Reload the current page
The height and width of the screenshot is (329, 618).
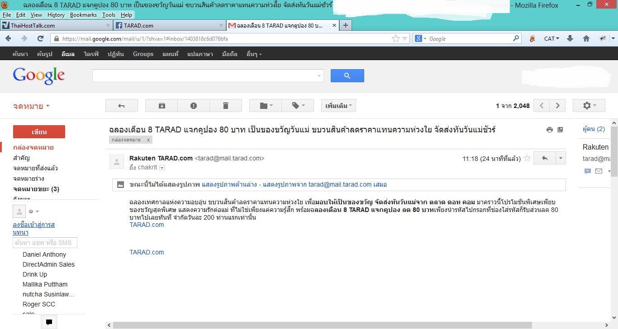pyautogui.click(x=41, y=38)
